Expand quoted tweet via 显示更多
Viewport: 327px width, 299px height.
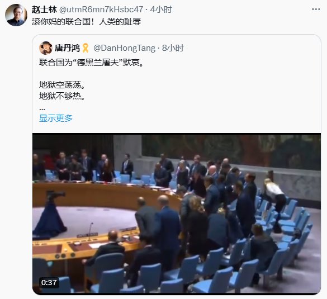pyautogui.click(x=56, y=118)
